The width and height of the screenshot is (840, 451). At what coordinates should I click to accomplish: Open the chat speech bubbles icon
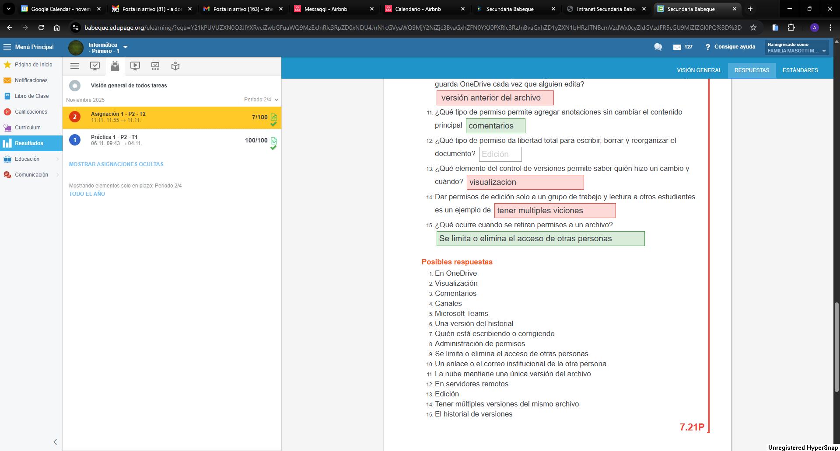(658, 47)
